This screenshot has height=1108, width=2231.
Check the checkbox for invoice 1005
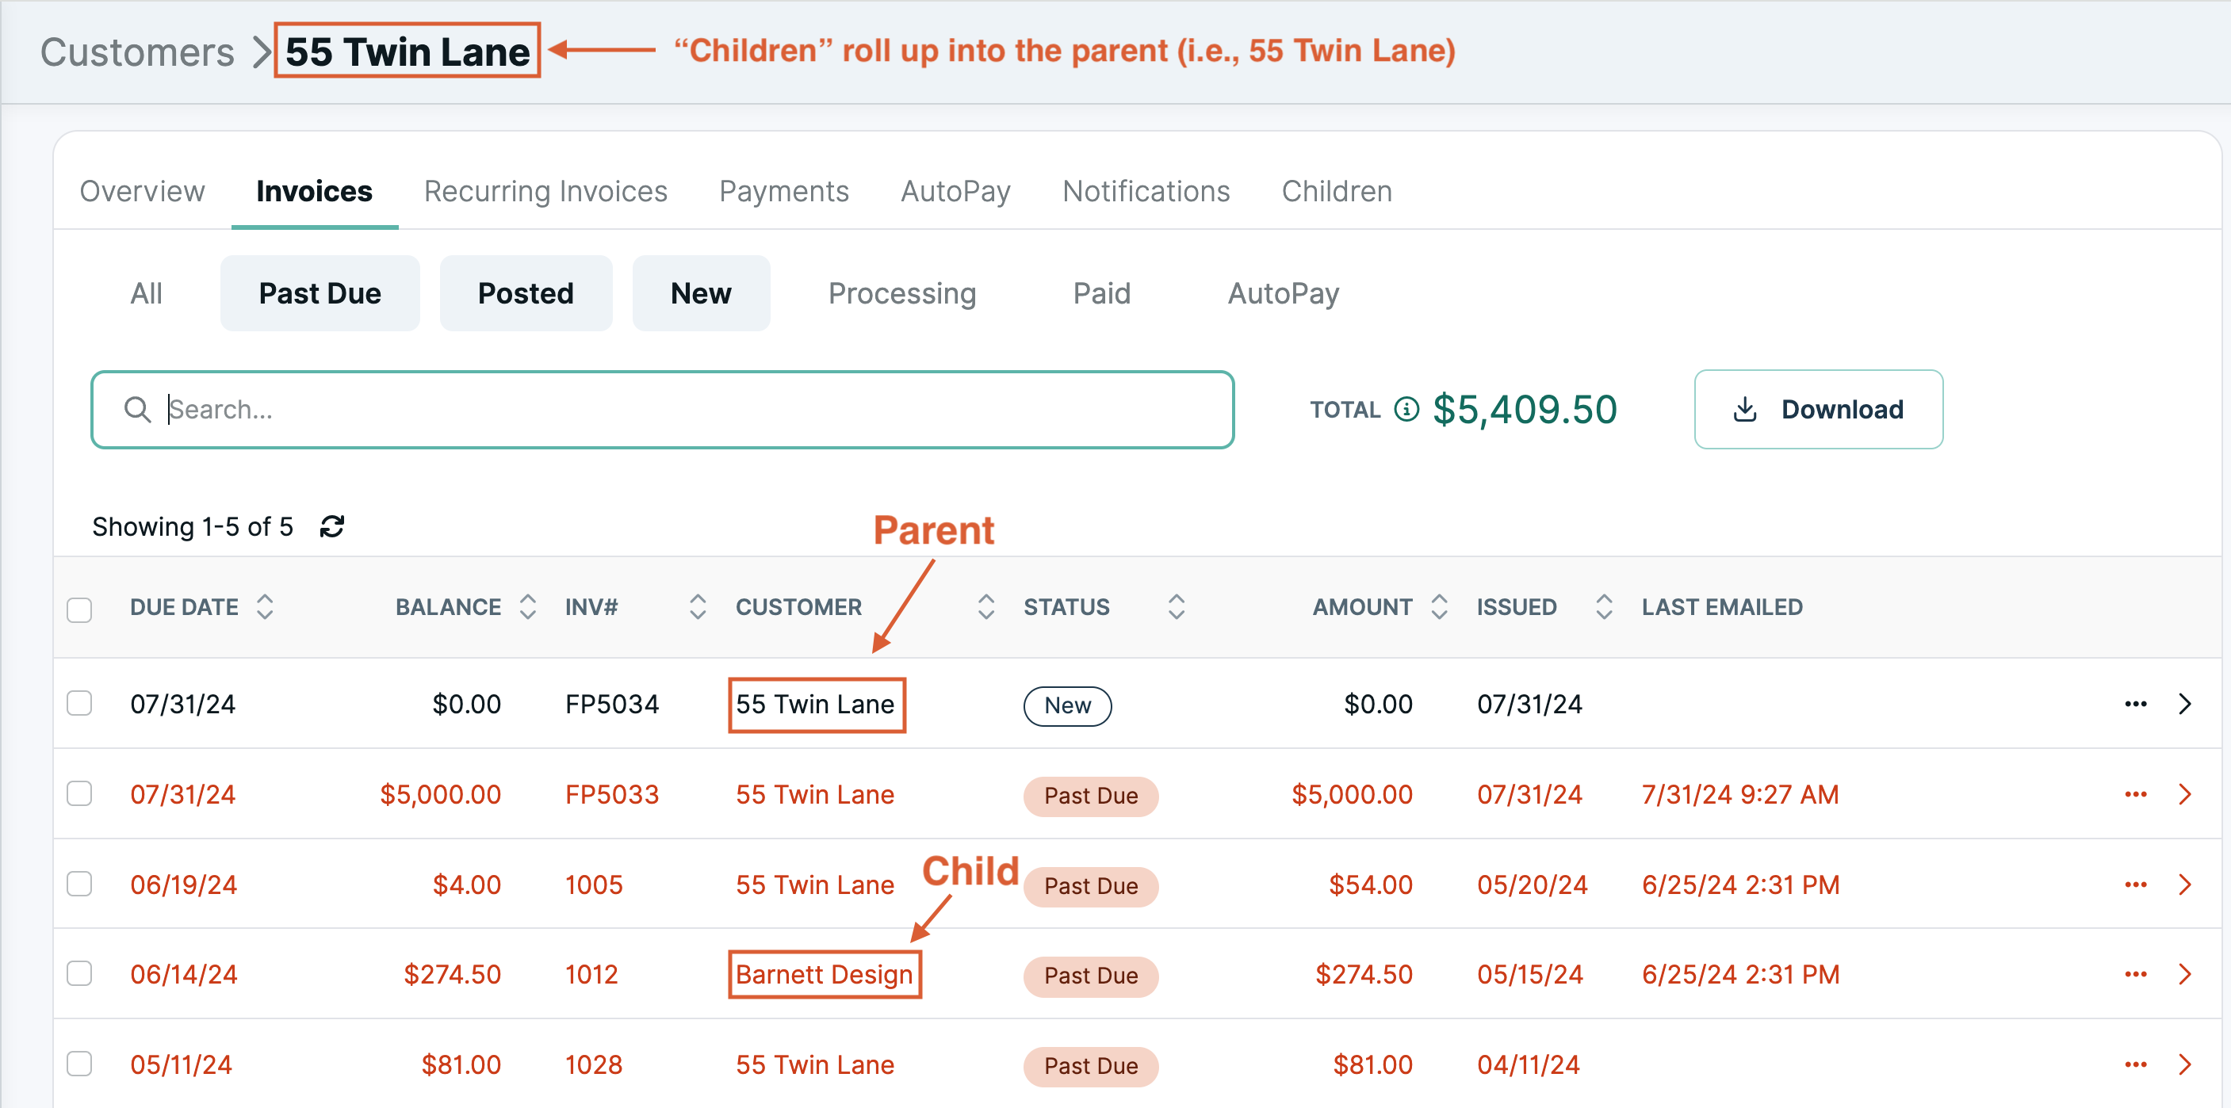pyautogui.click(x=78, y=884)
